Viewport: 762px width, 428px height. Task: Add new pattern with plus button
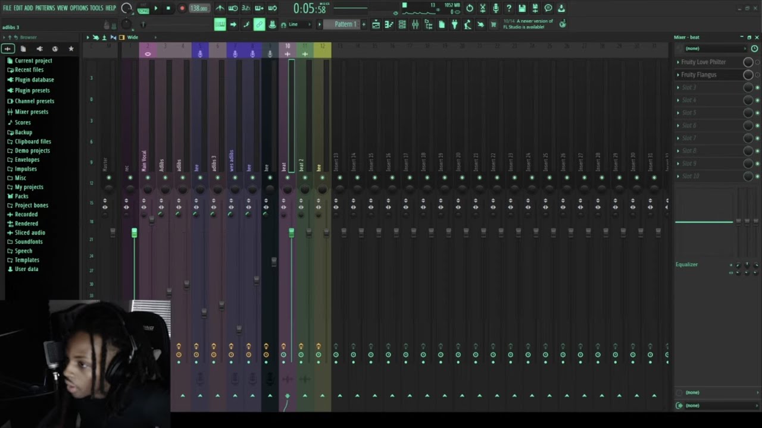pyautogui.click(x=364, y=24)
